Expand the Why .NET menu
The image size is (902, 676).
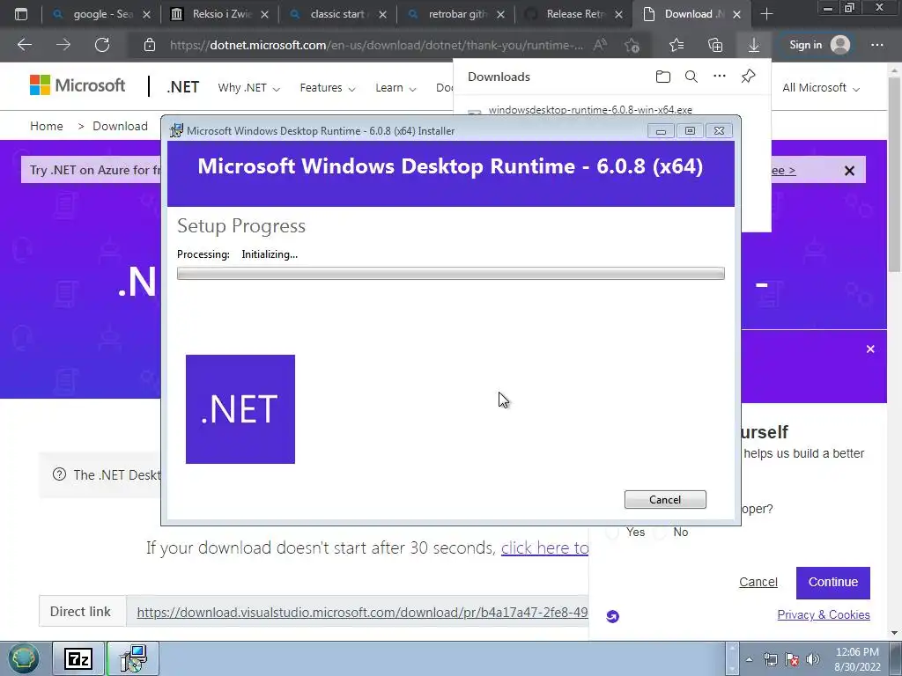(248, 88)
